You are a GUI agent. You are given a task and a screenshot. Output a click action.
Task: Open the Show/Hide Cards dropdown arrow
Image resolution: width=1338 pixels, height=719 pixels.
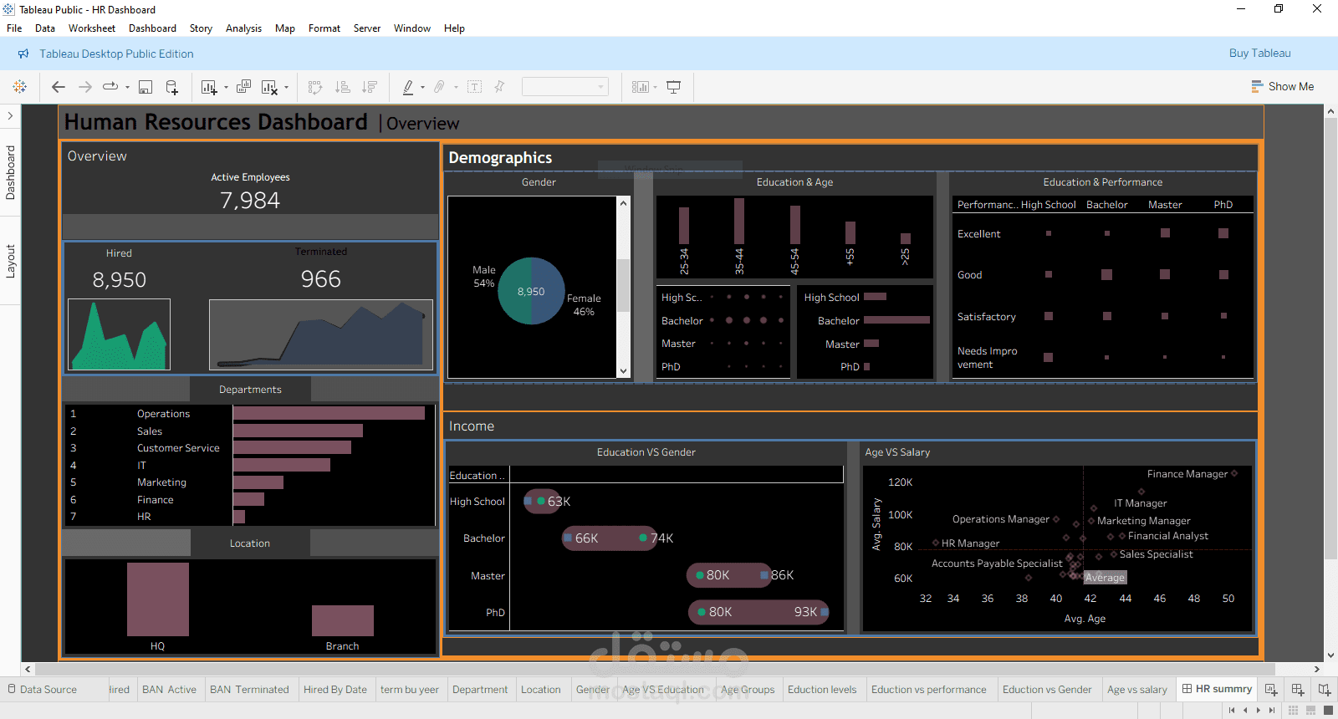656,87
